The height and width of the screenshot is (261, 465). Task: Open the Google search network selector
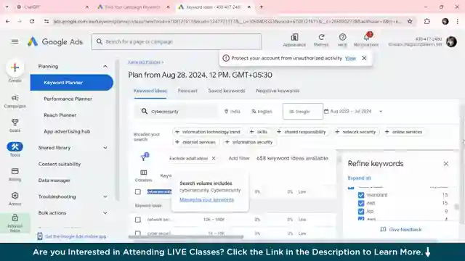(x=303, y=111)
